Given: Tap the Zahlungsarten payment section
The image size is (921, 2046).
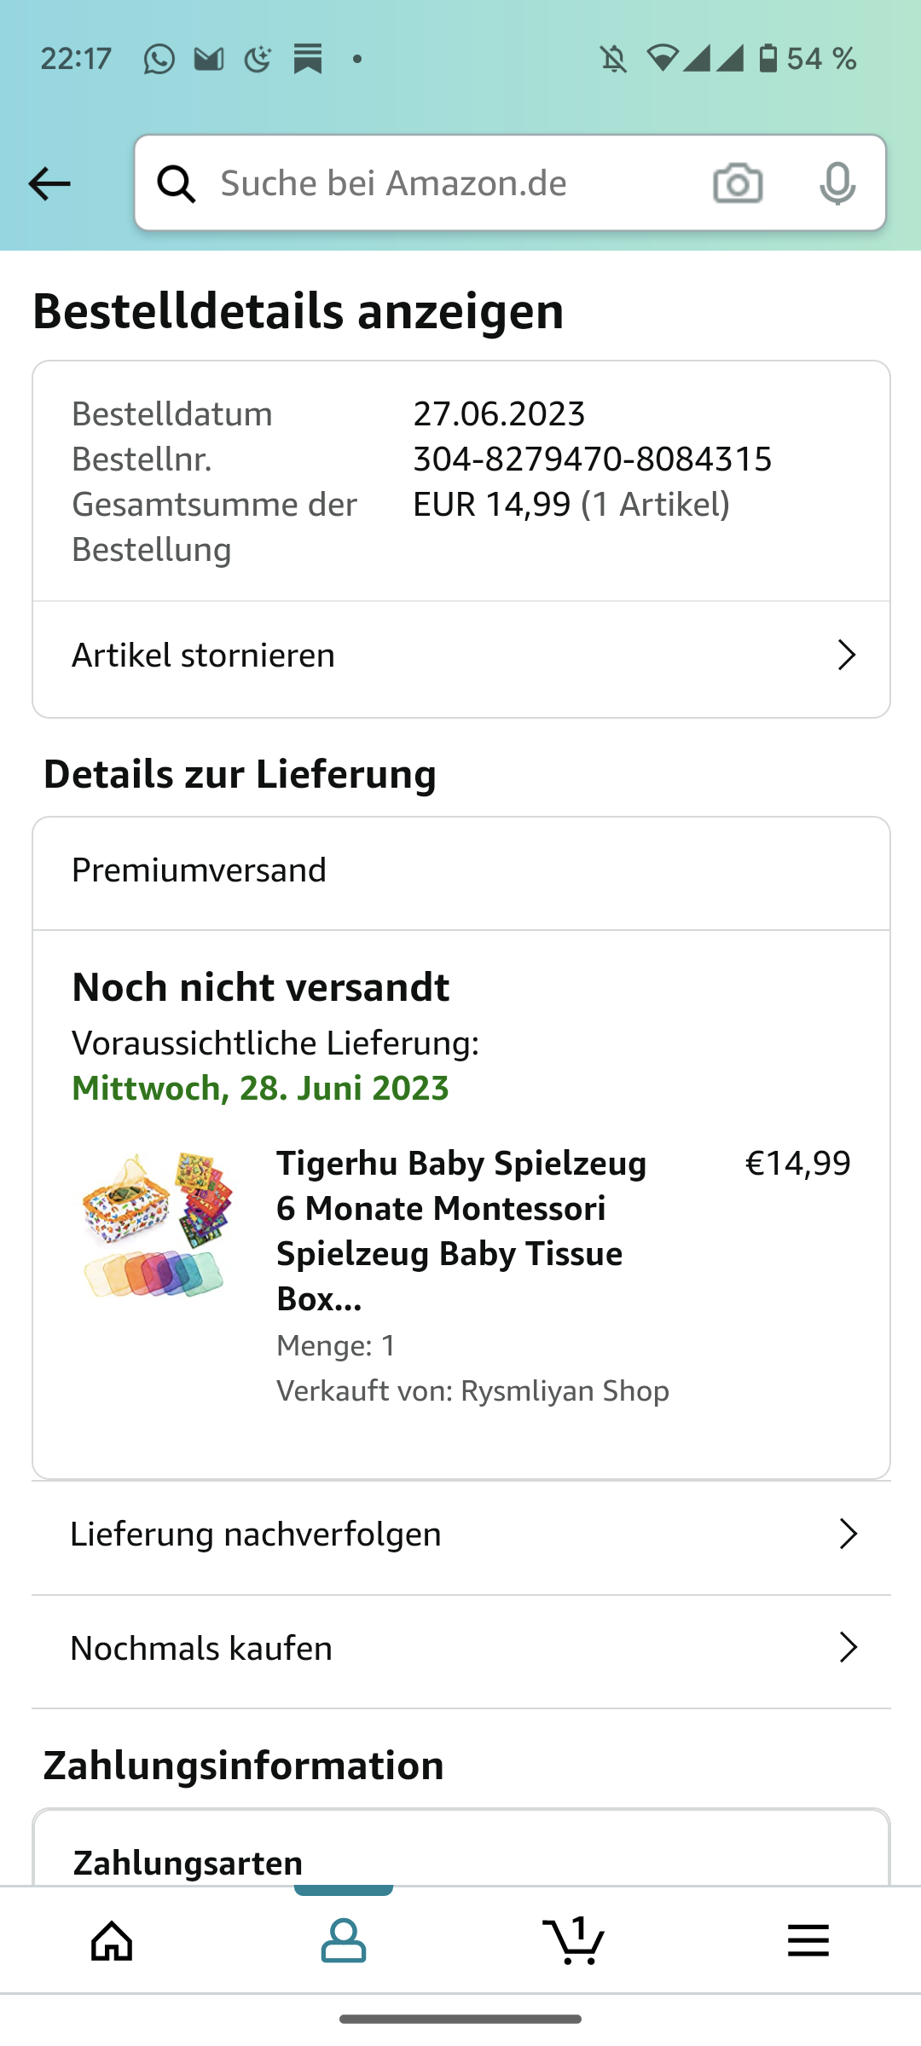Looking at the screenshot, I should click(x=188, y=1863).
